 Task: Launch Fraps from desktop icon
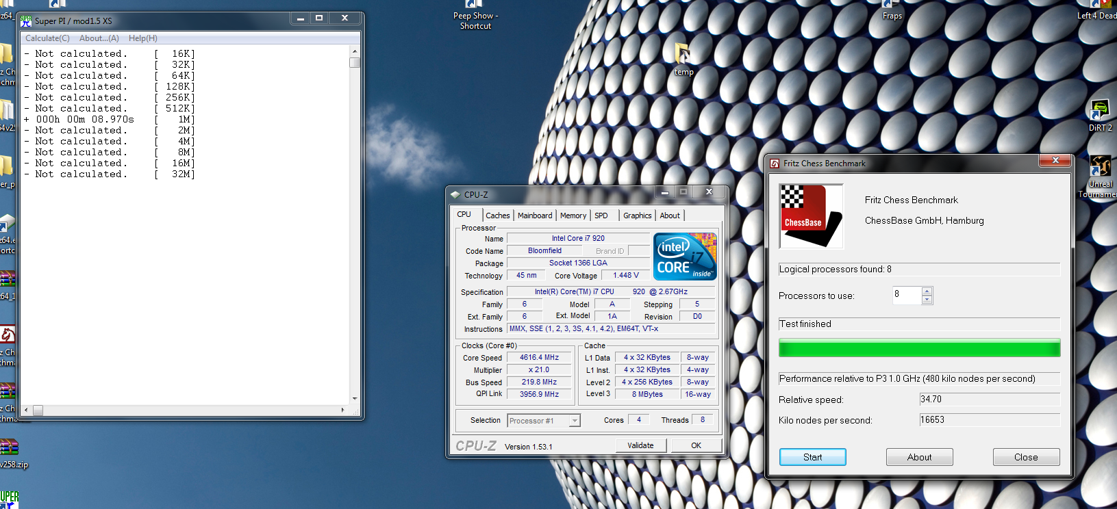892,10
